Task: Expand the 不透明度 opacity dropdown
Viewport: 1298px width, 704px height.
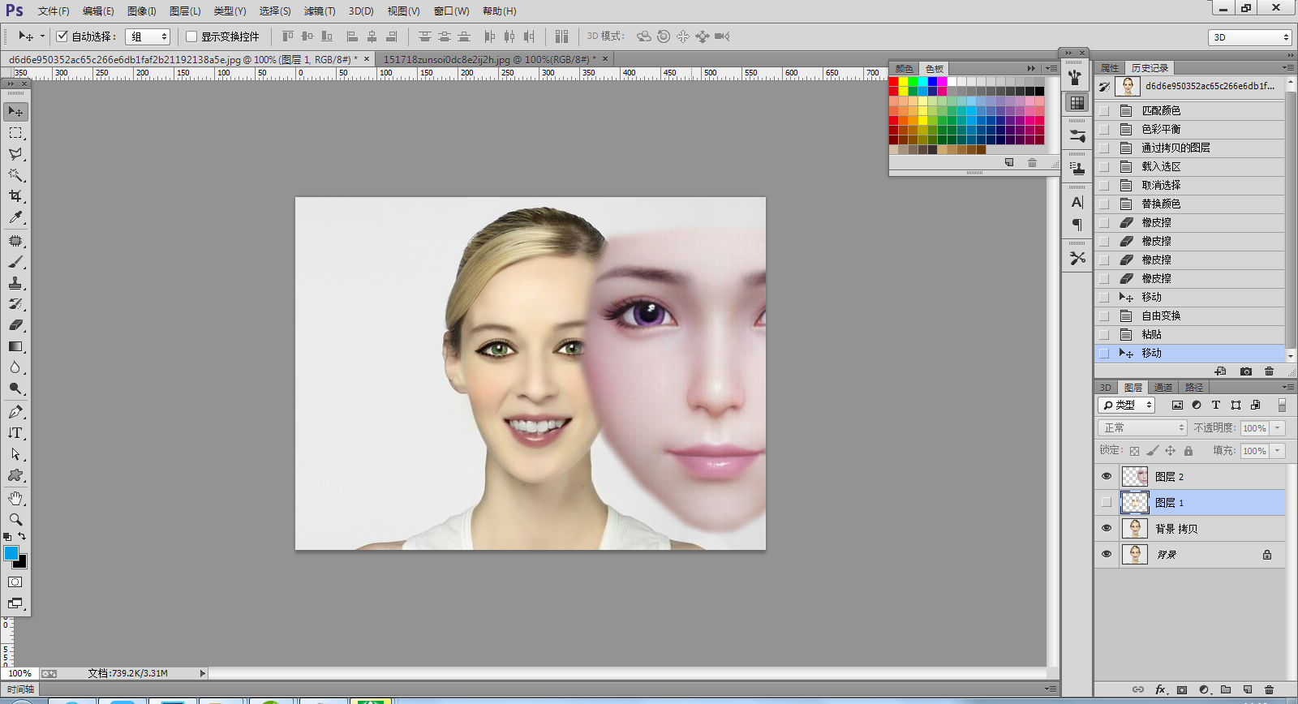Action: click(x=1278, y=427)
